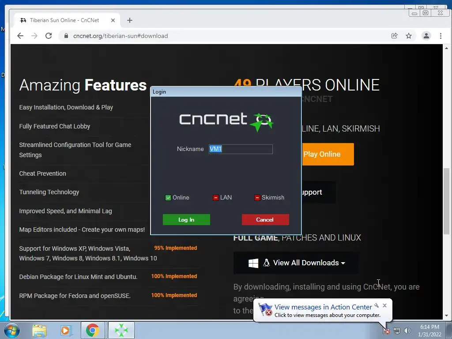This screenshot has height=339, width=452.
Task: Select the Tiberian Sun Online - CnCNet tab
Action: (x=67, y=20)
